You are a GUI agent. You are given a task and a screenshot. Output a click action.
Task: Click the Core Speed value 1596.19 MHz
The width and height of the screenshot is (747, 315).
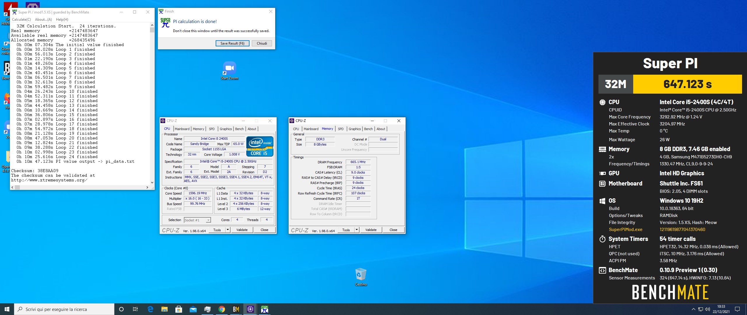pos(198,193)
